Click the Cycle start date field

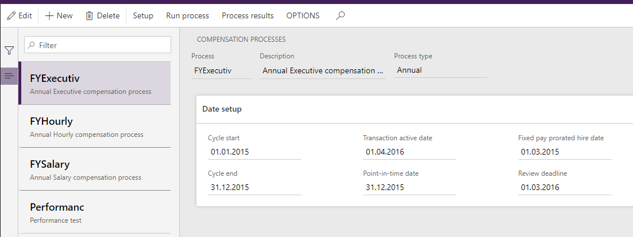(254, 152)
